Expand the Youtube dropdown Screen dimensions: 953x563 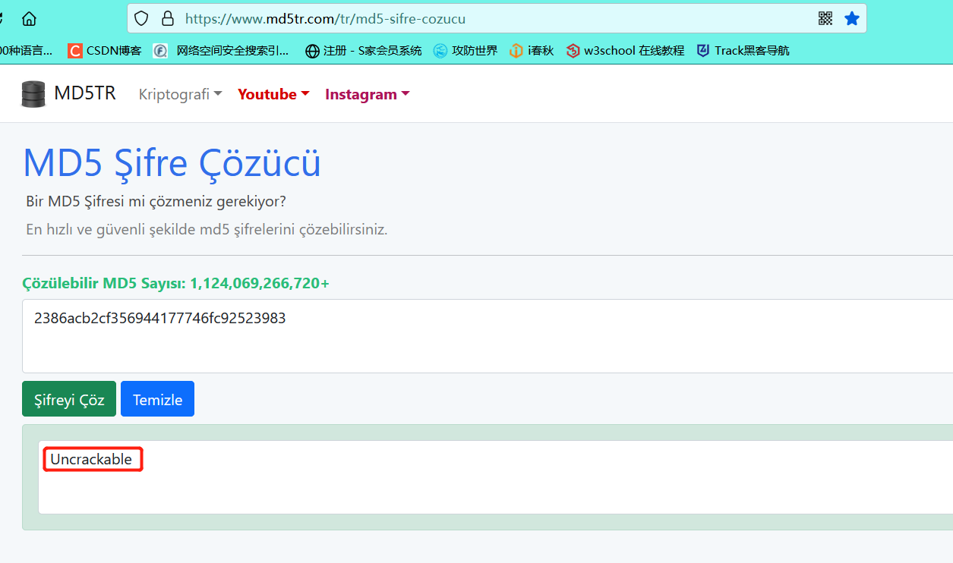(x=273, y=94)
